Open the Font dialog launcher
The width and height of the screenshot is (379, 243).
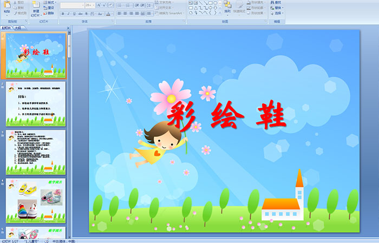click(x=113, y=22)
